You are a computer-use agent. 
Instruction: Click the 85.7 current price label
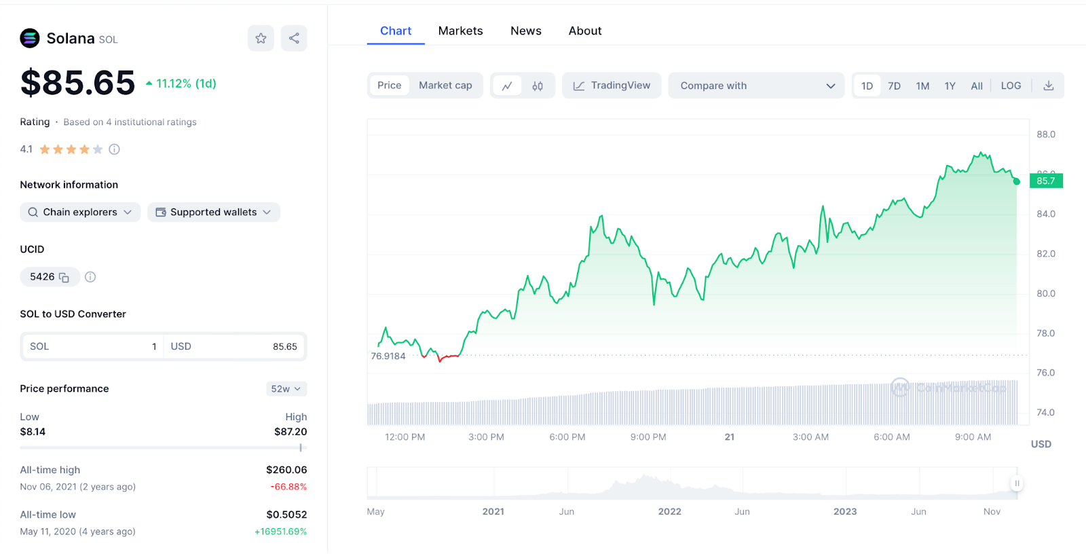click(1046, 181)
